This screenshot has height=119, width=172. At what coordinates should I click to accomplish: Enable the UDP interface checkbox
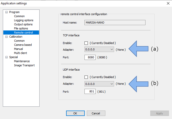point(86,77)
